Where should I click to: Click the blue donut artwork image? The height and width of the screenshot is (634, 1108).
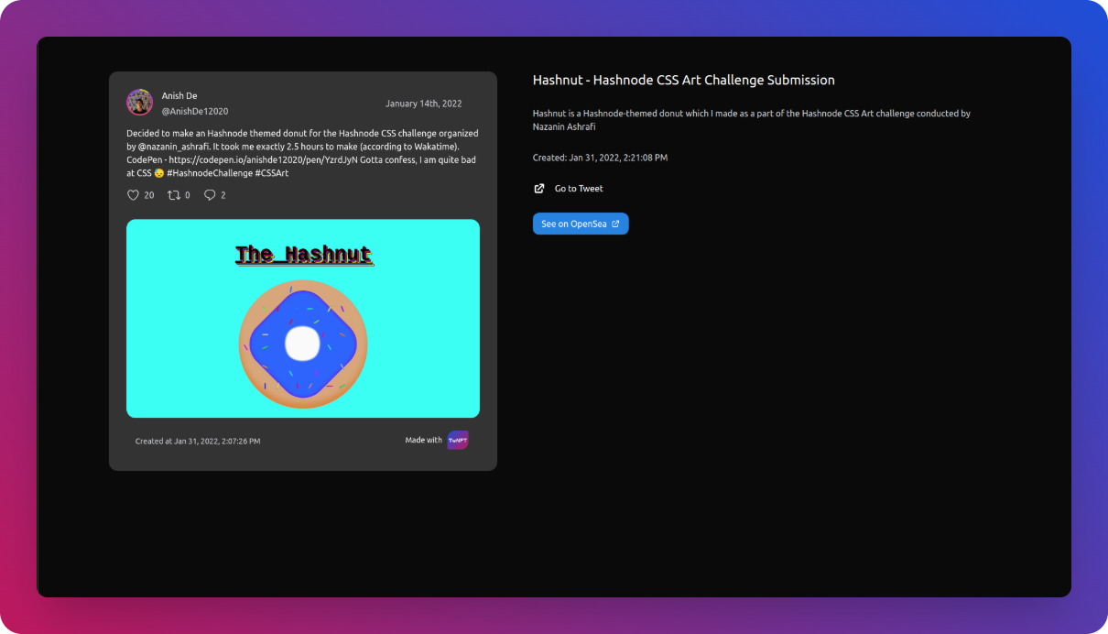(303, 344)
